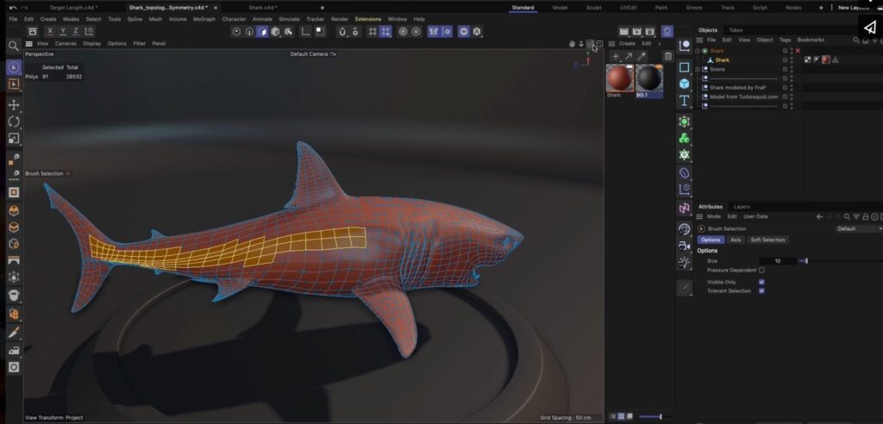Expand Material manager menu chevron

660,43
